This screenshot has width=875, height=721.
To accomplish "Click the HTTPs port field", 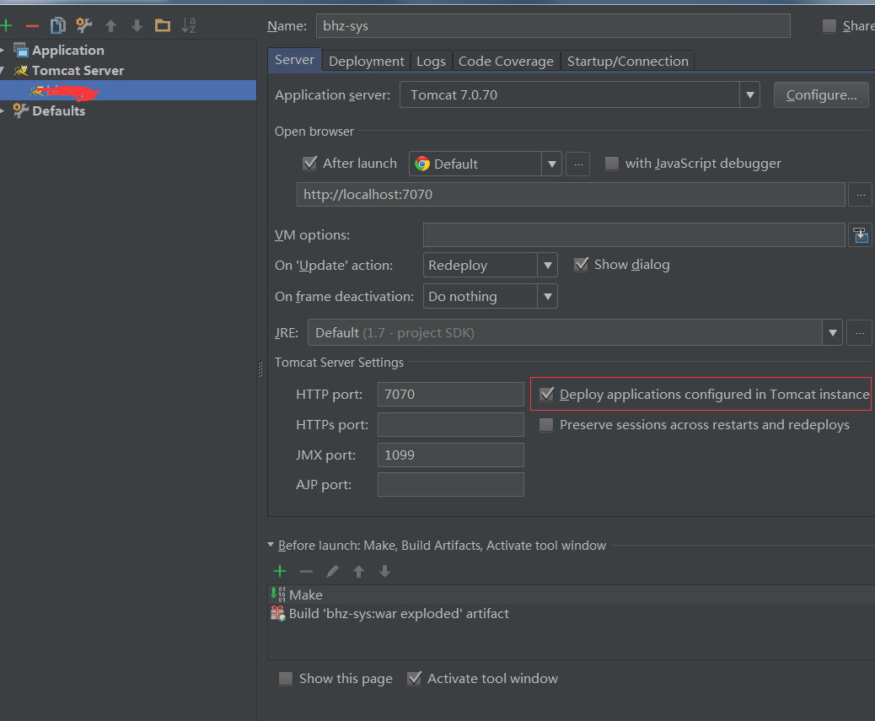I will (x=451, y=425).
